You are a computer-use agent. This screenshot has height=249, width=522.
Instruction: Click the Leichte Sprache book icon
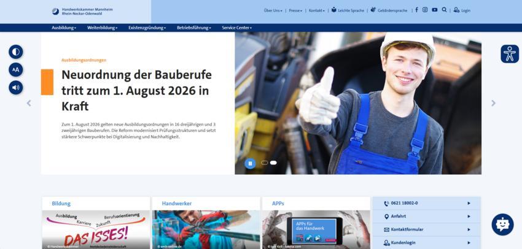[x=334, y=10]
